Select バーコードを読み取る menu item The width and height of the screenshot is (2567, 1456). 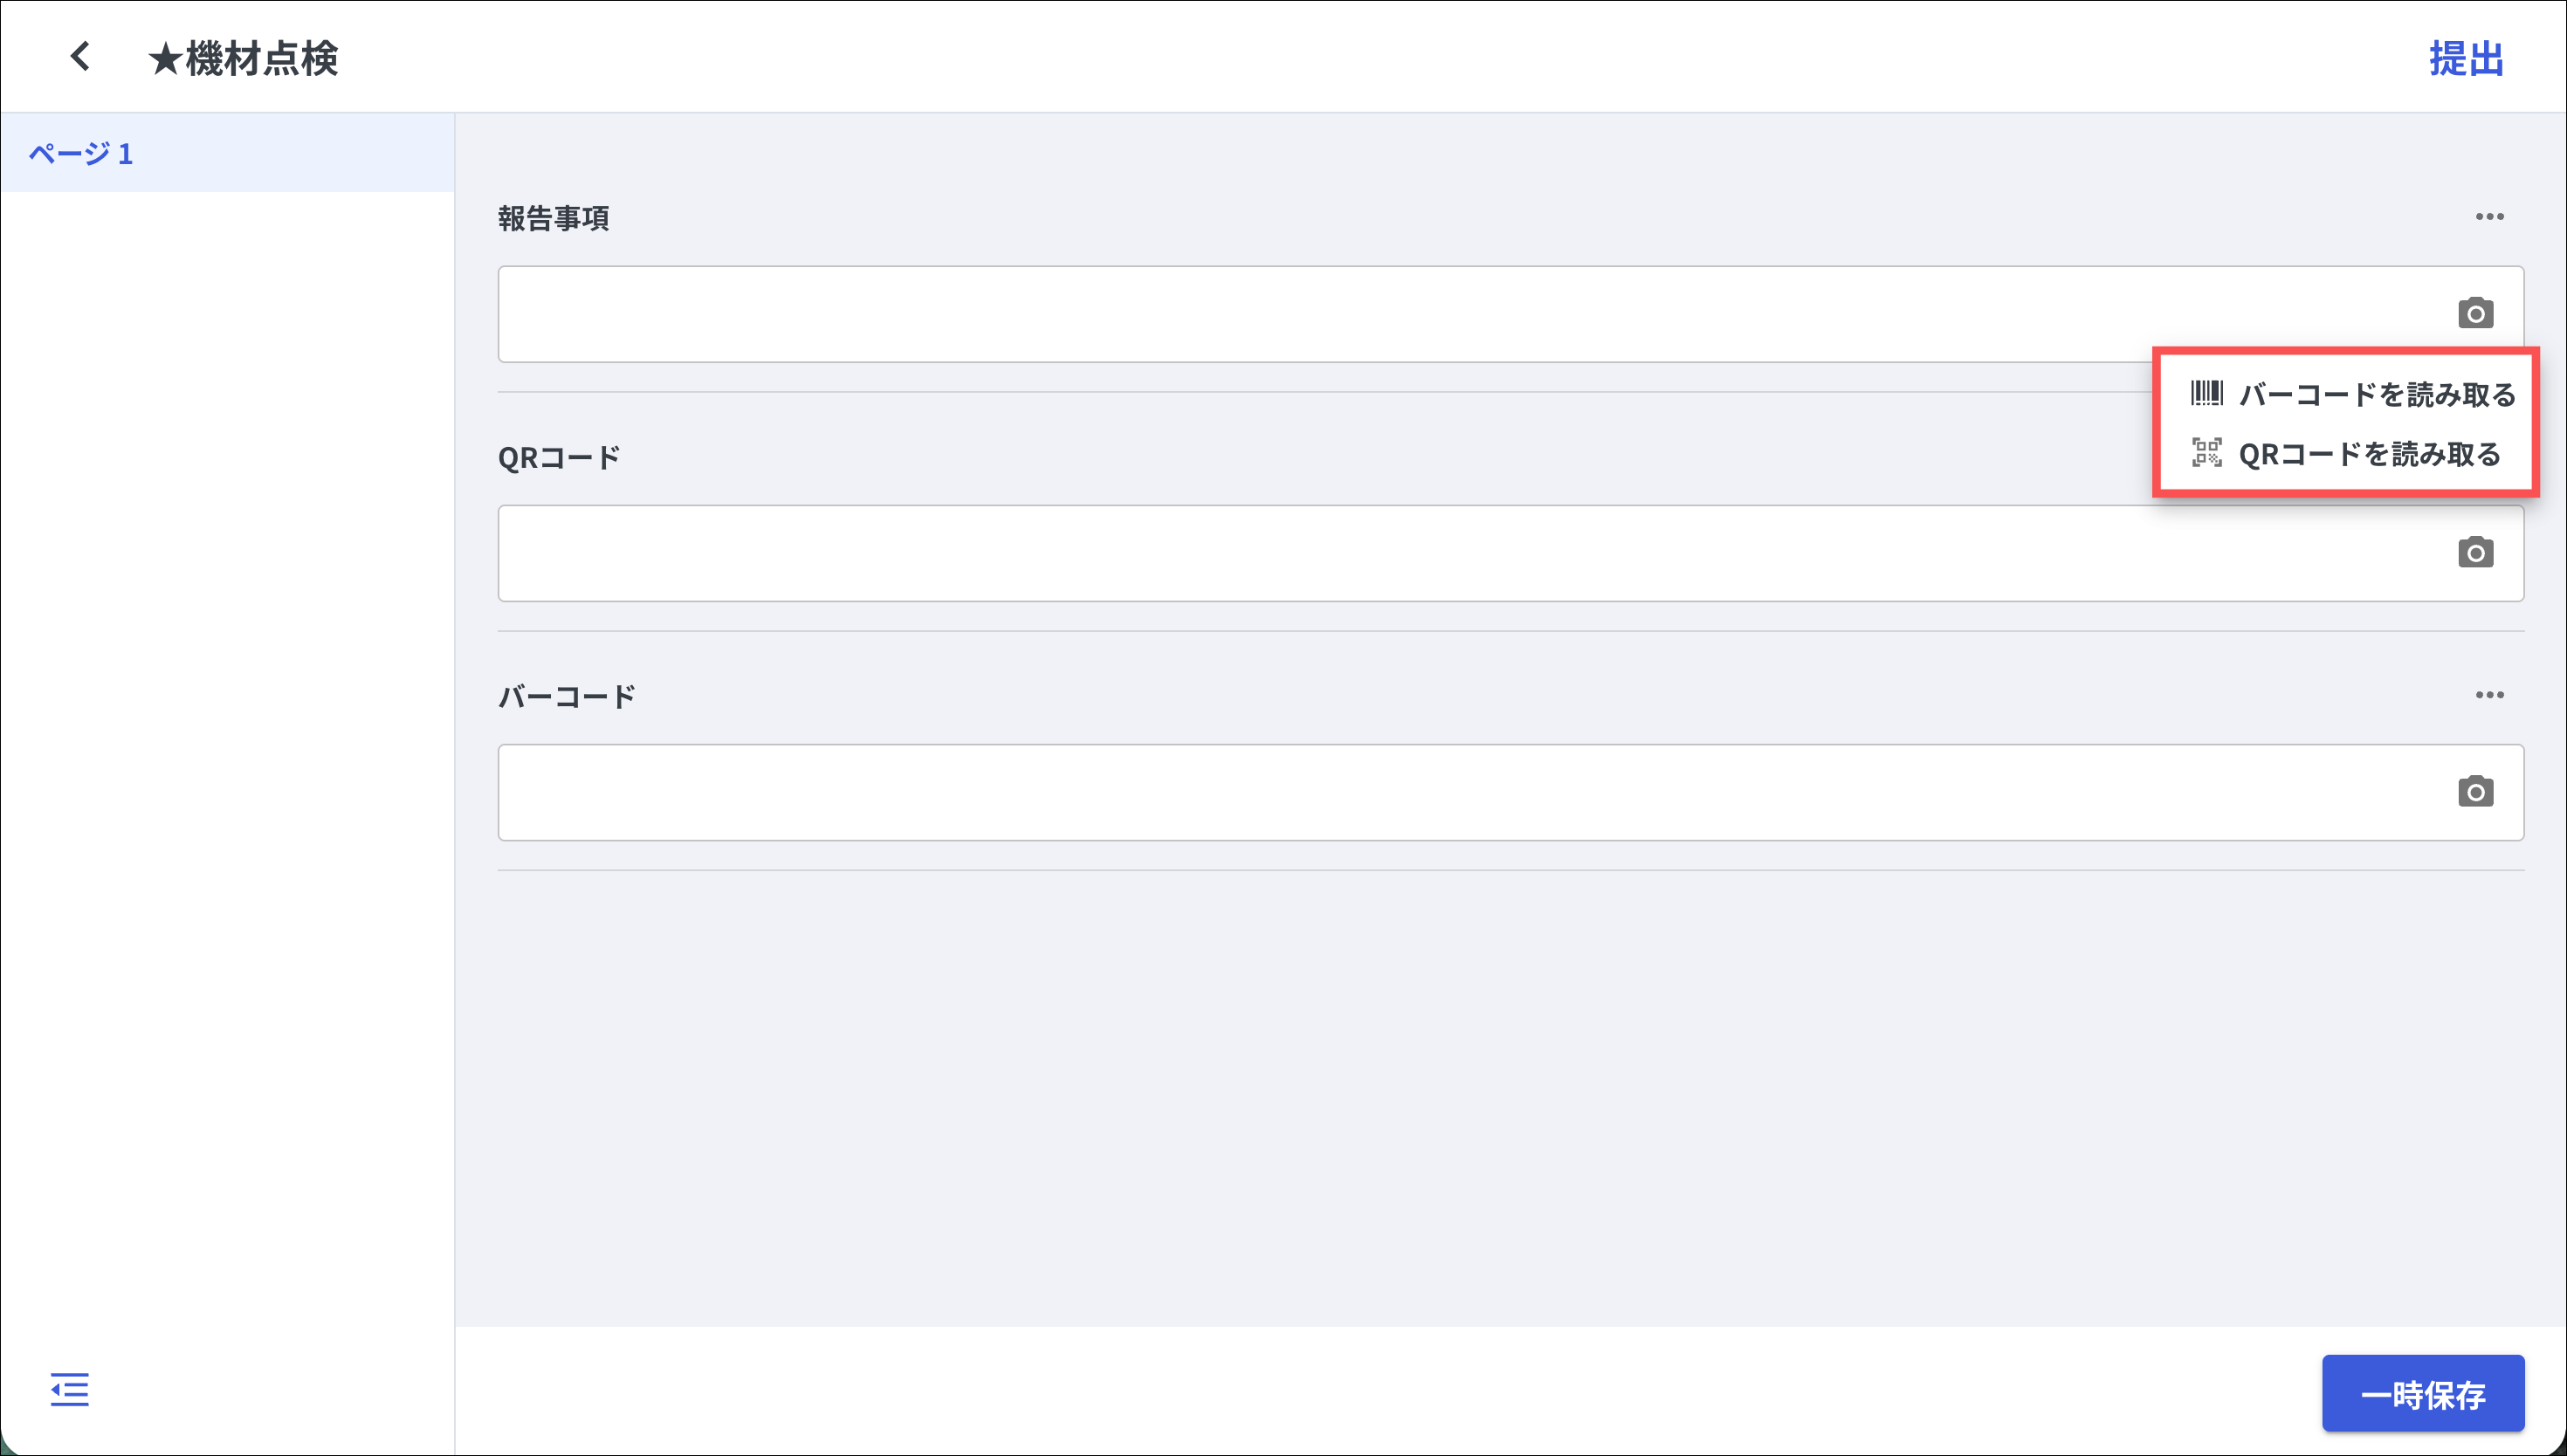pos(2376,394)
